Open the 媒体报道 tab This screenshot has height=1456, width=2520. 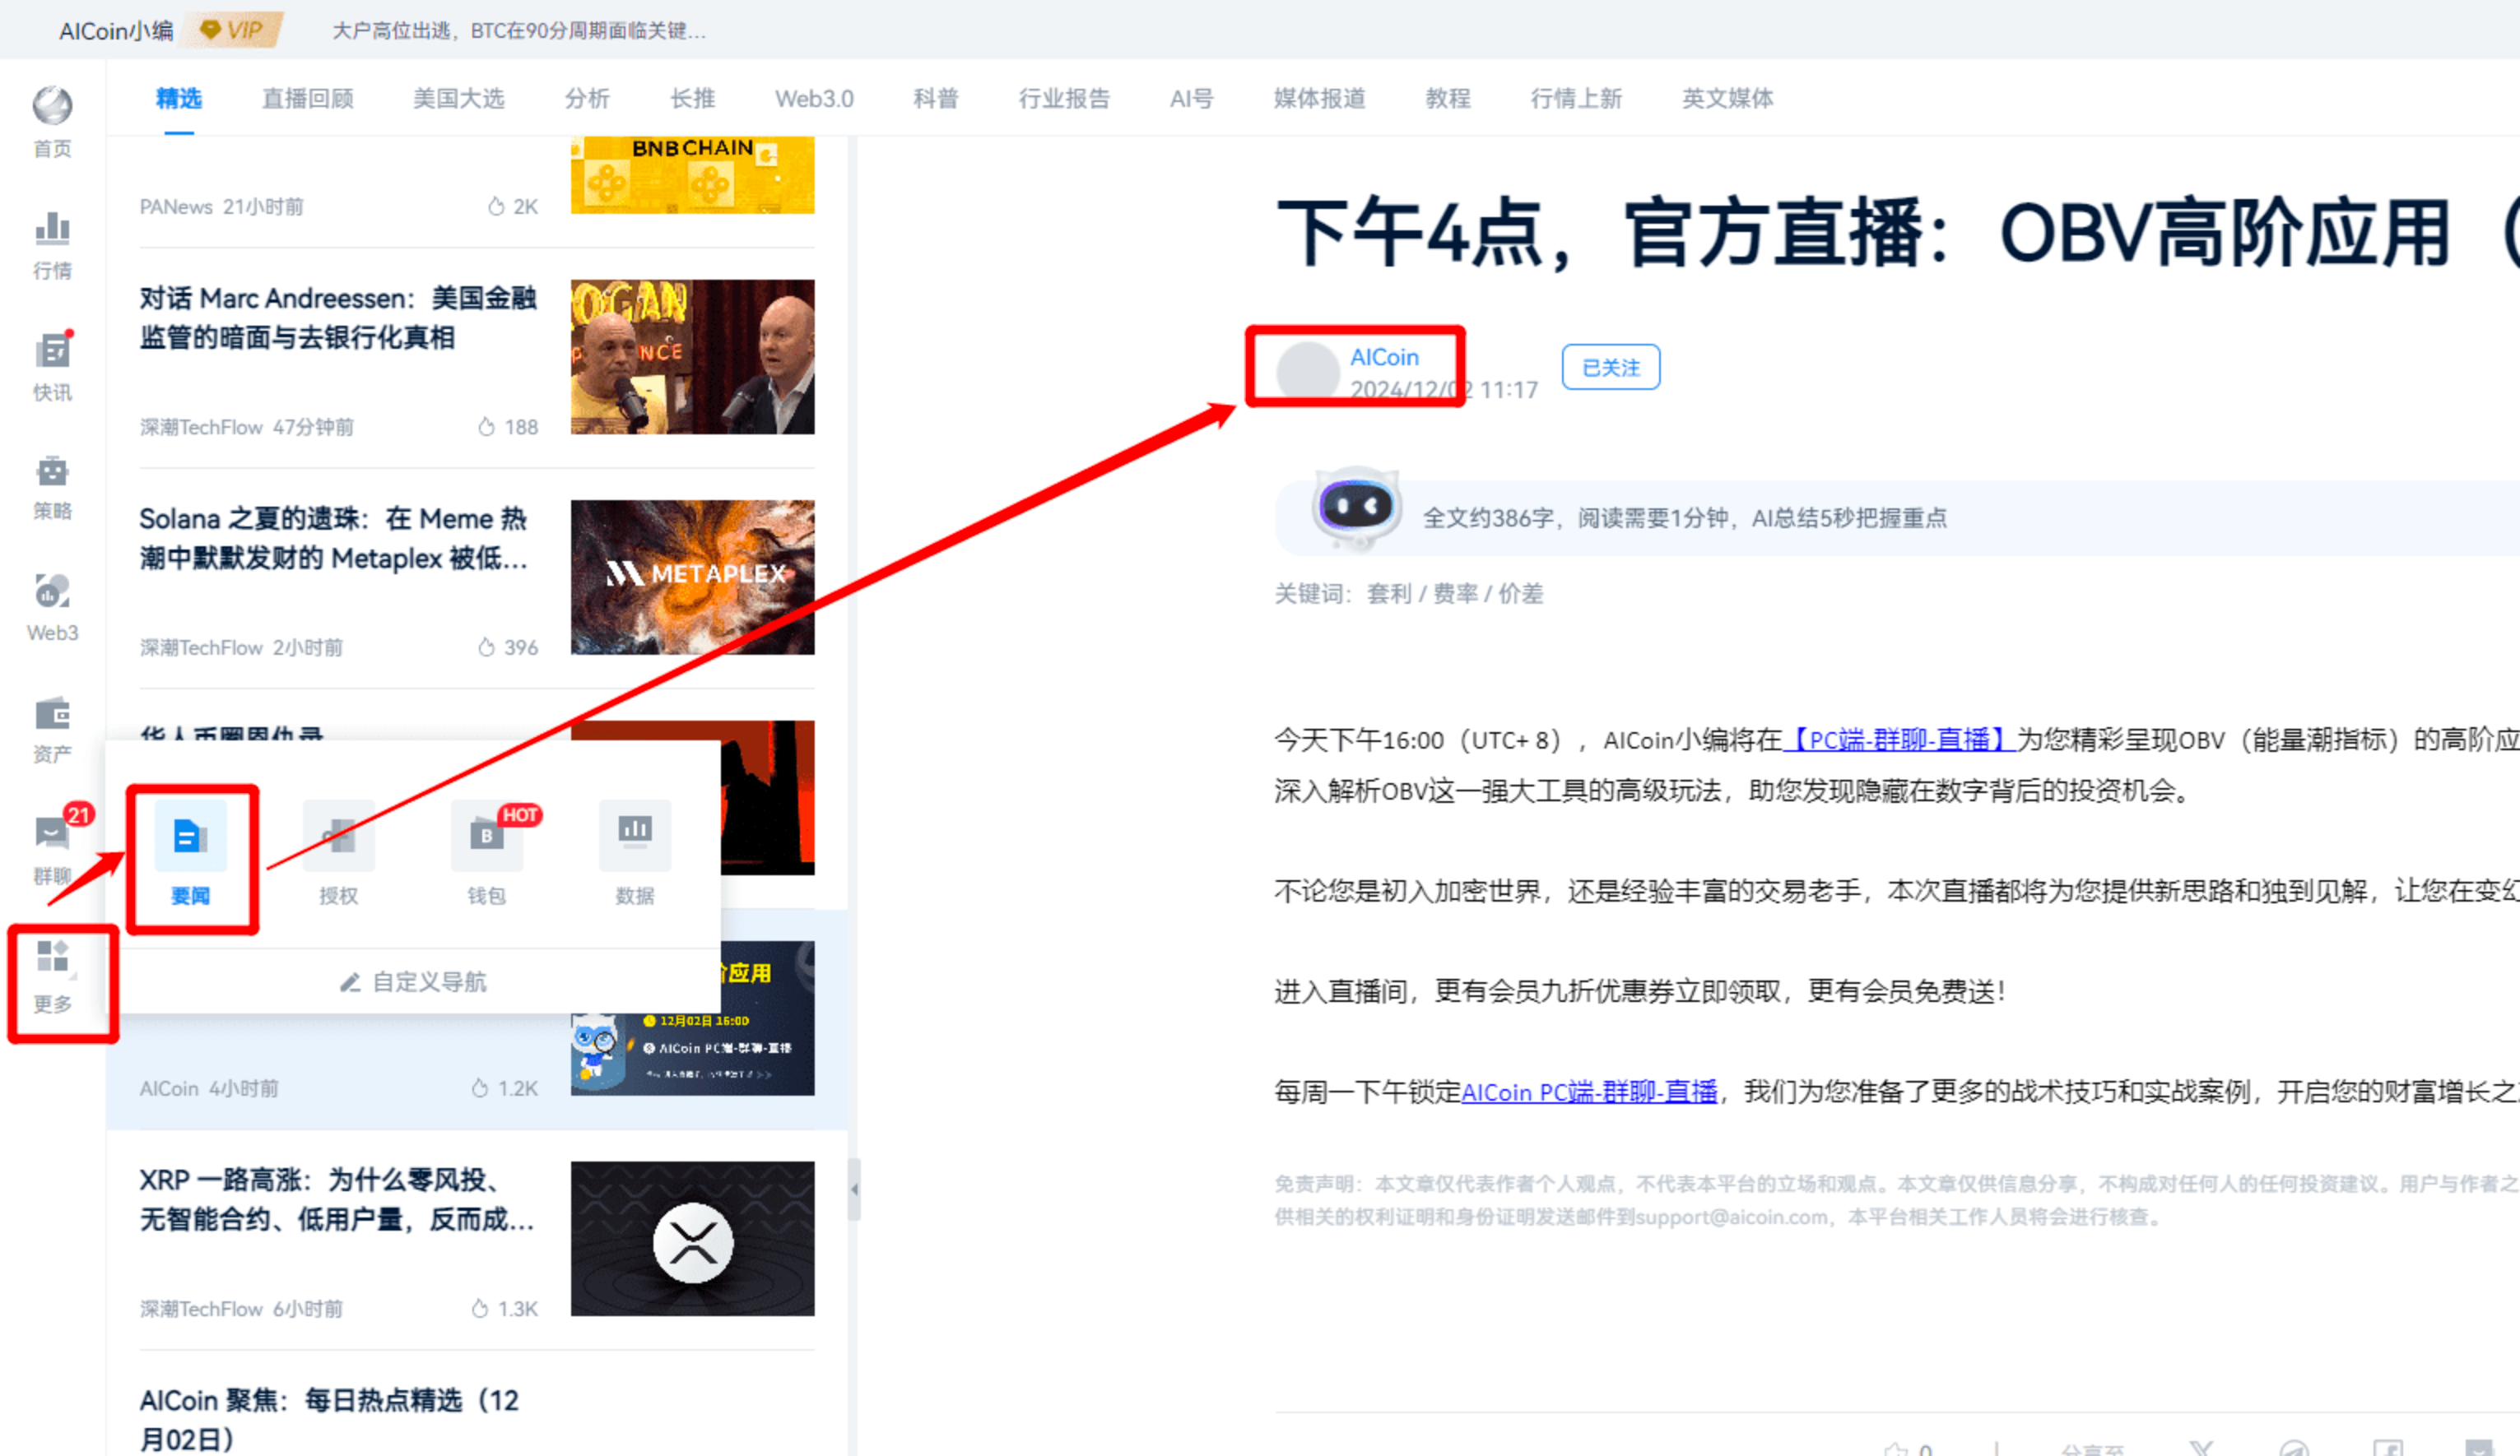coord(1320,99)
